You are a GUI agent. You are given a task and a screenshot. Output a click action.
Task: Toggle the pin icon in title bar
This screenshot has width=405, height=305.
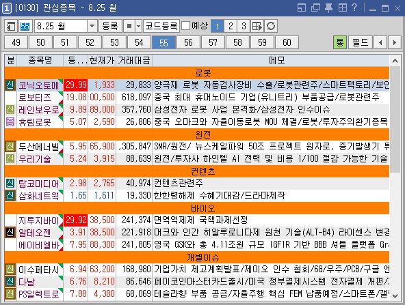tap(328, 8)
